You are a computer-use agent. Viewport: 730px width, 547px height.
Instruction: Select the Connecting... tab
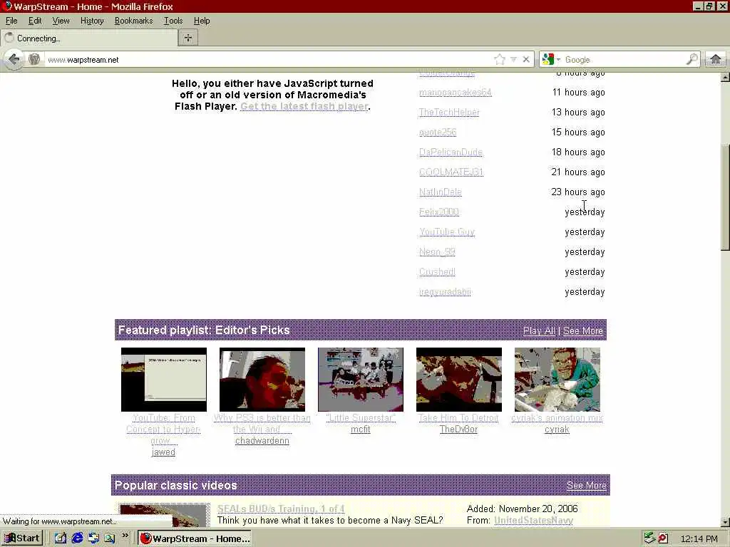click(x=89, y=38)
